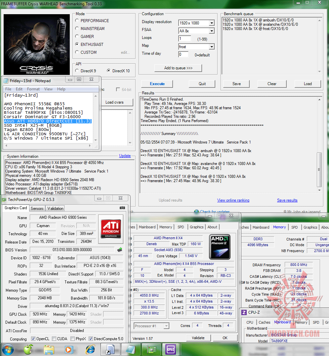Open the SPD tab in CPU-Z CPU window
This screenshot has height=356, width=329.
click(181, 227)
